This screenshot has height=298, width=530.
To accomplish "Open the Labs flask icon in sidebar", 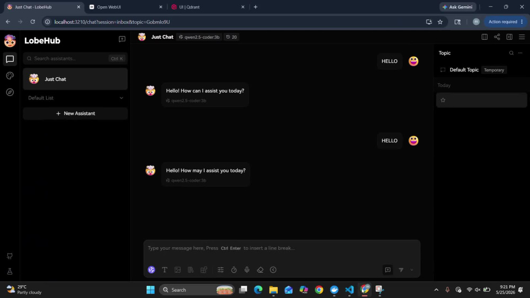I will tap(10, 272).
